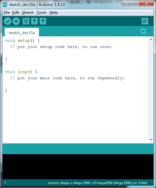Open the File menu
Viewport: 156px width, 188px height.
[7, 13]
